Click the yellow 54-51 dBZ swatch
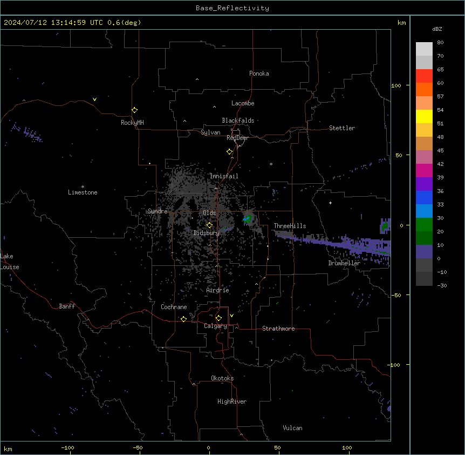The width and height of the screenshot is (465, 455). point(424,116)
